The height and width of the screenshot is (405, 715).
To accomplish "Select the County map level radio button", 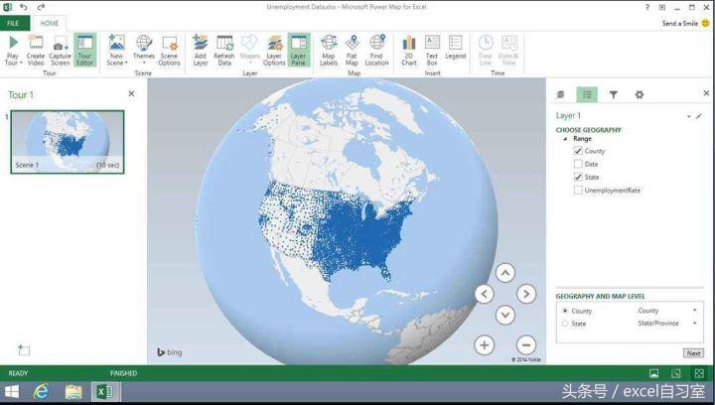I will pyautogui.click(x=565, y=311).
